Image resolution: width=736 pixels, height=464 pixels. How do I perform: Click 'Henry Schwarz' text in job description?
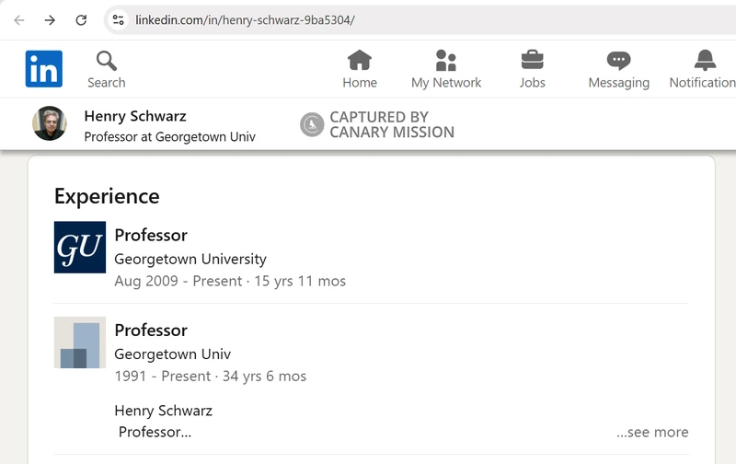(164, 411)
